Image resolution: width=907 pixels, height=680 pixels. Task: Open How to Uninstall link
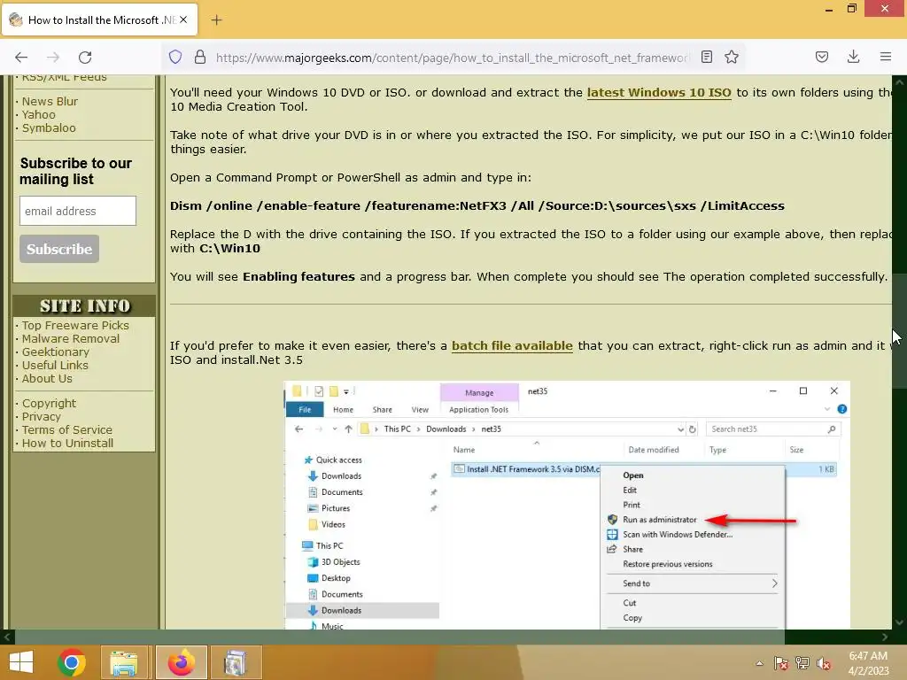(67, 444)
